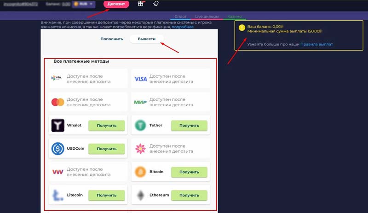The width and height of the screenshot is (368, 213).
Task: Click the Ethereum diamond icon
Action: 140,195
